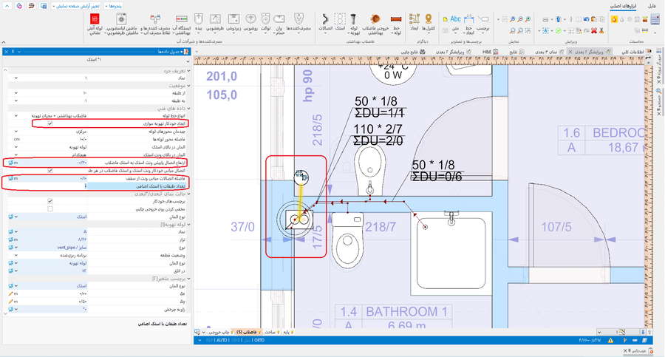Toggle automatic parallel vent creation checkbox
Screen dimensions: 665x357
(50, 123)
